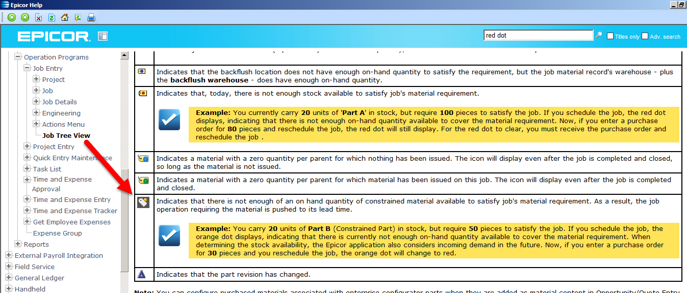
Task: Click the Epicor logo
Action: tap(54, 36)
